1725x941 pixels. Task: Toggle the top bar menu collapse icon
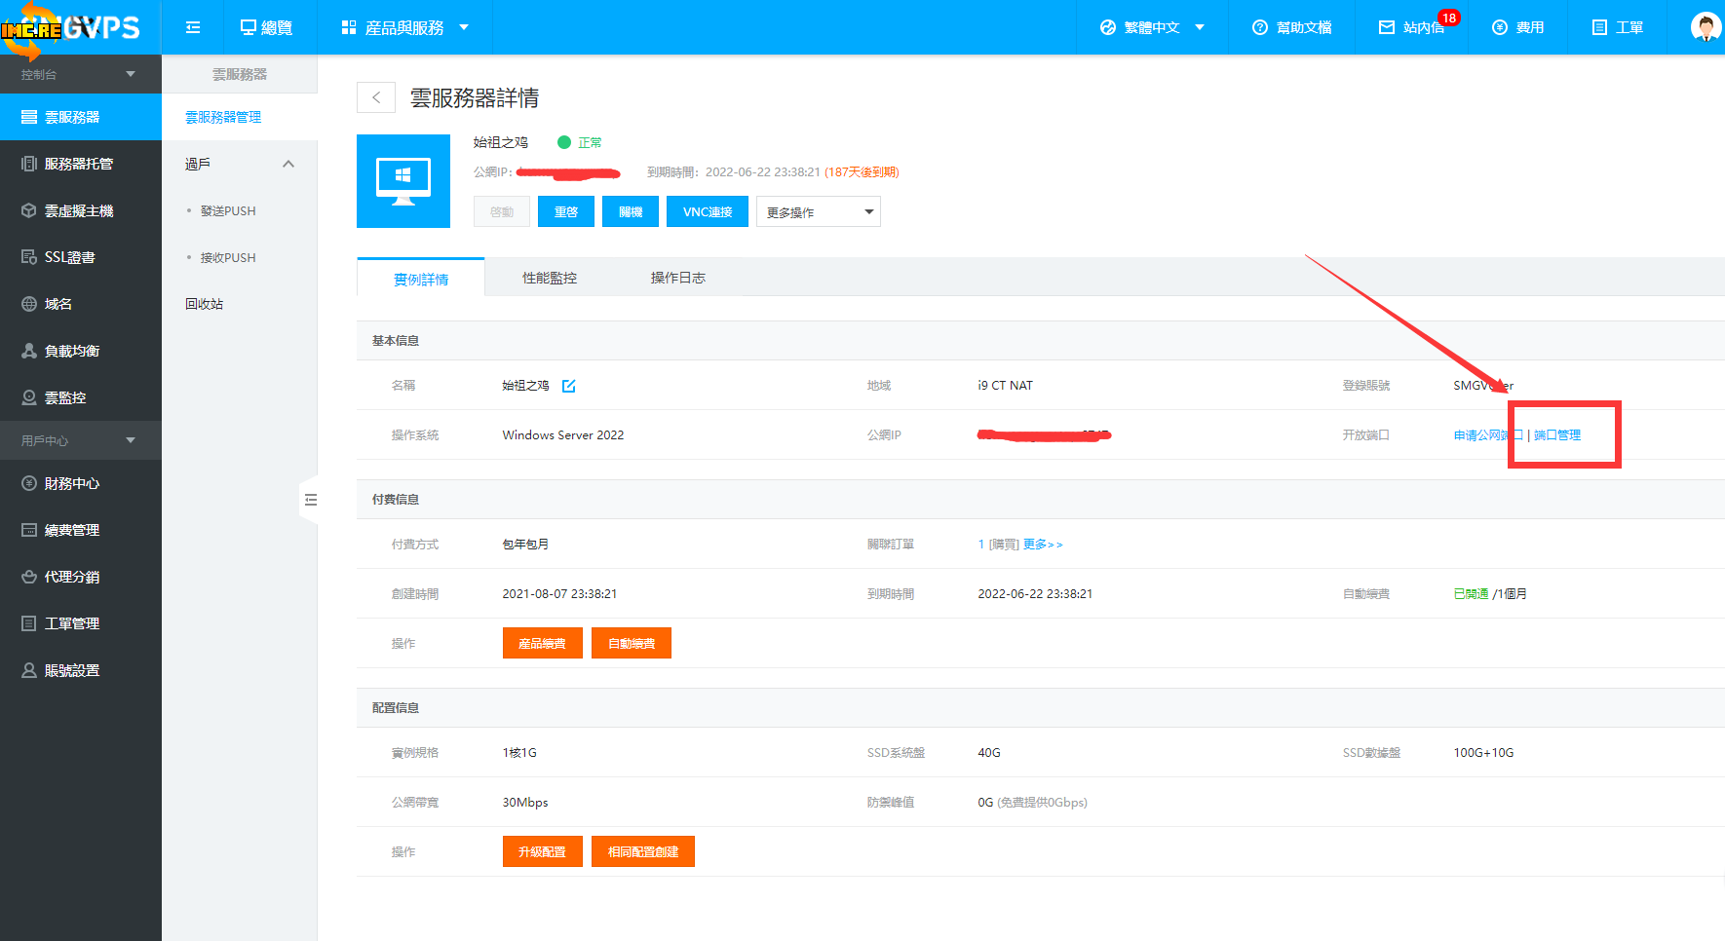click(x=193, y=27)
